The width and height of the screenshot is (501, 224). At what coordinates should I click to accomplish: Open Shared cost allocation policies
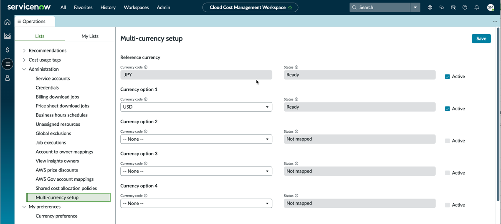[66, 188]
